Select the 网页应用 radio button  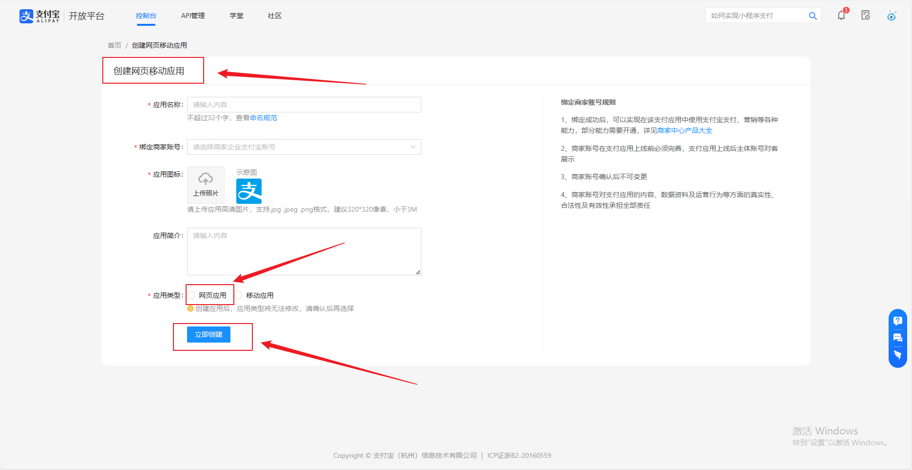pyautogui.click(x=192, y=295)
